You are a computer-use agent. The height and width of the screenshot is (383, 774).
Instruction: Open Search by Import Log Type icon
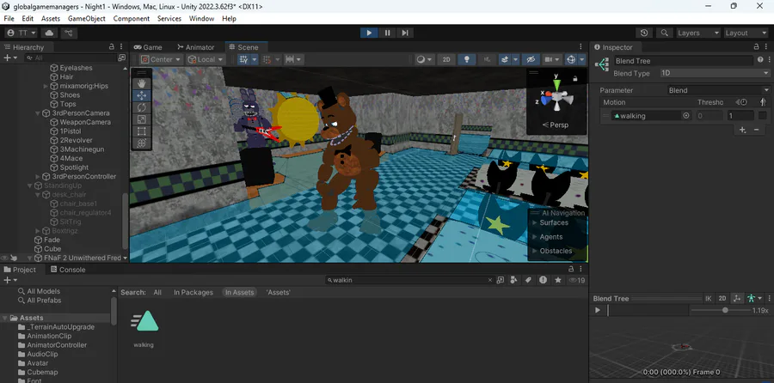pos(543,280)
